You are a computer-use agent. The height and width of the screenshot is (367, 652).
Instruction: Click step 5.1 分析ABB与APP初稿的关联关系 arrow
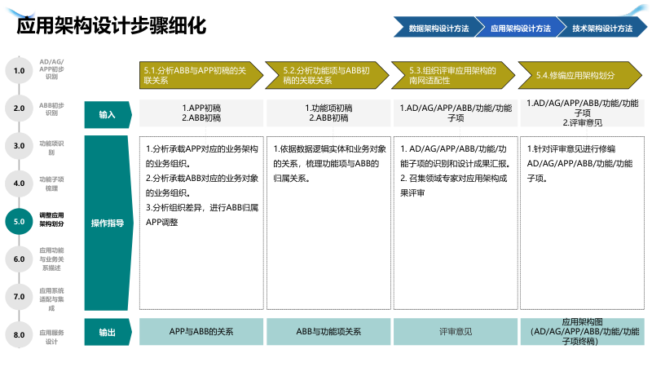coord(201,75)
